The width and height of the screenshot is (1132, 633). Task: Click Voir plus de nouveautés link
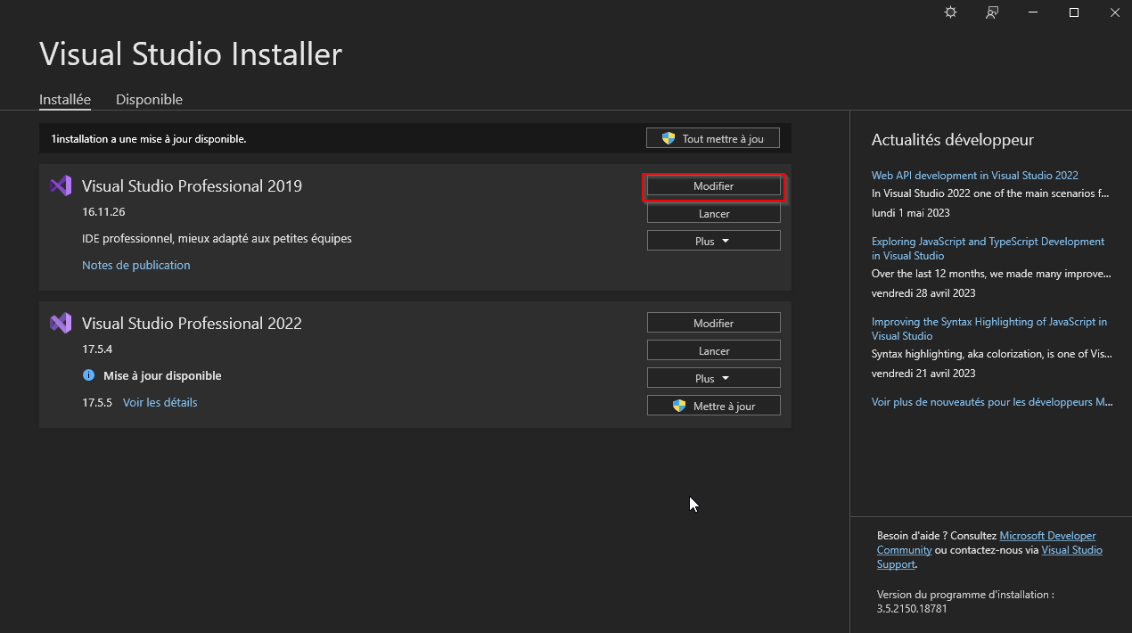992,402
